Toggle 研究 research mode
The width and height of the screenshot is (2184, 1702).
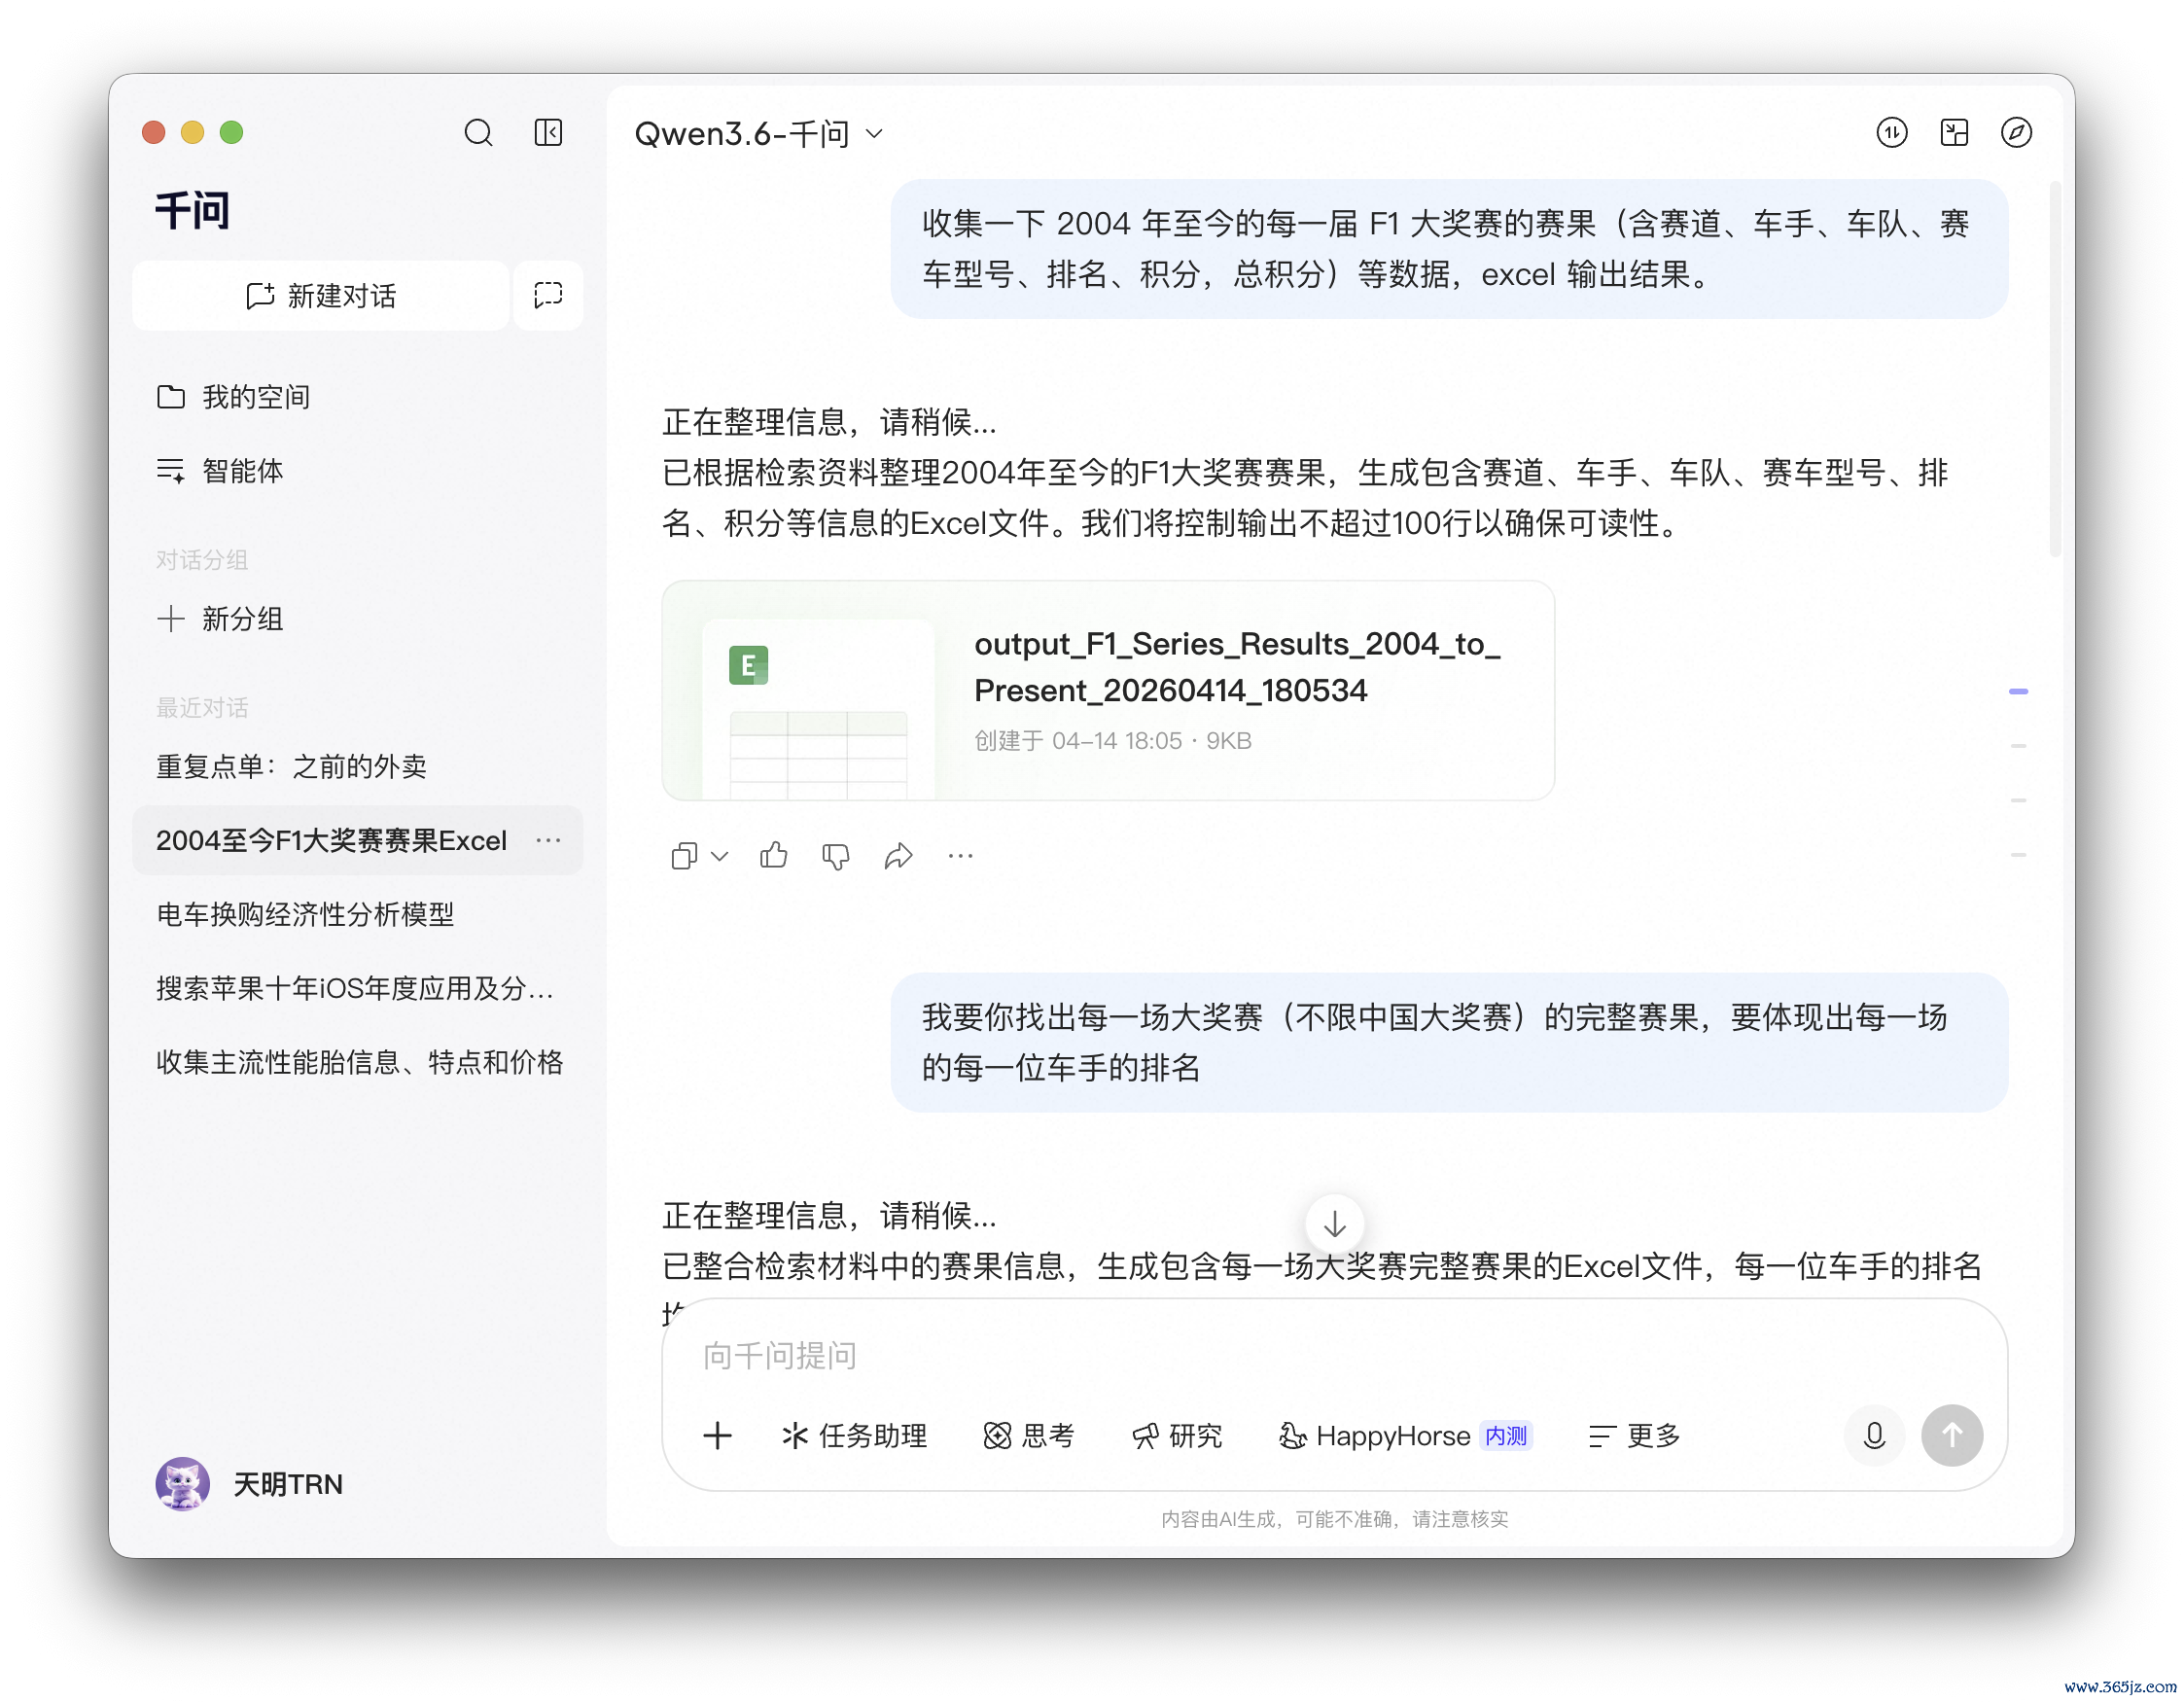tap(1178, 1437)
